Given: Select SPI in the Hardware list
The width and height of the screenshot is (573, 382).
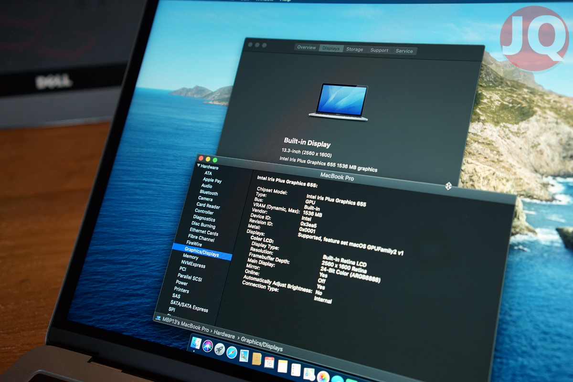Looking at the screenshot, I should (x=172, y=310).
